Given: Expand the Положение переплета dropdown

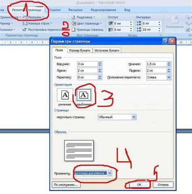Looking at the screenshot, I should pyautogui.click(x=169, y=77).
